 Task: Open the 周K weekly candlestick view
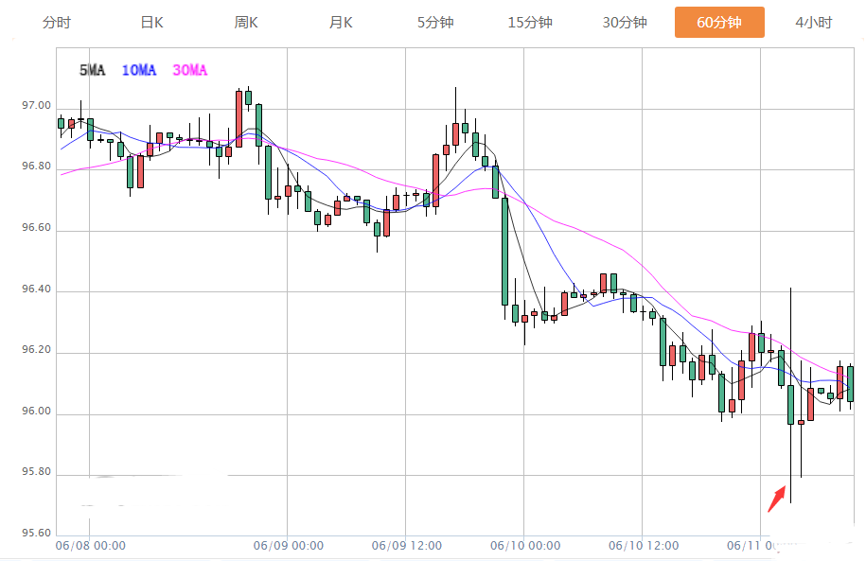[246, 23]
